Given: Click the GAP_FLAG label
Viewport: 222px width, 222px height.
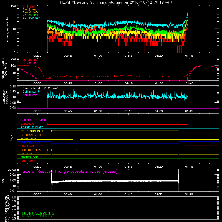Looking at the screenshot, I should coord(27,123).
